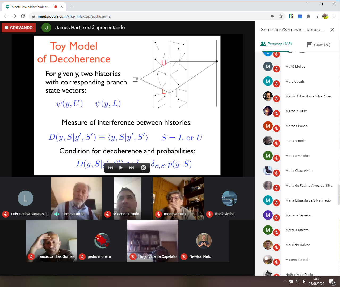Click Marcos vinicius muted mic icon

tap(276, 158)
